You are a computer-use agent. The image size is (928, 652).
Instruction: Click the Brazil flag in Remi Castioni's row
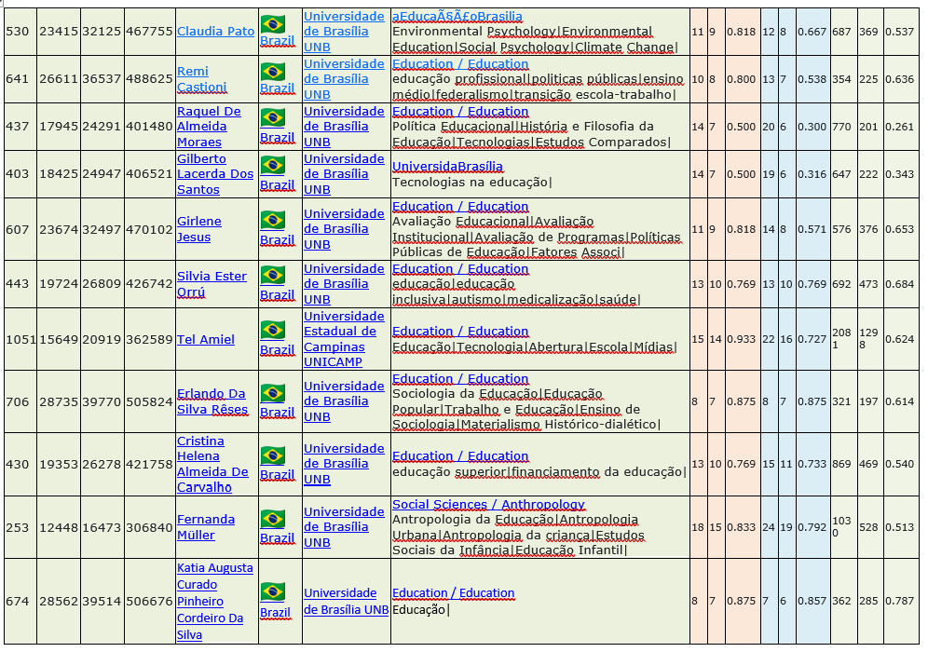[x=273, y=72]
